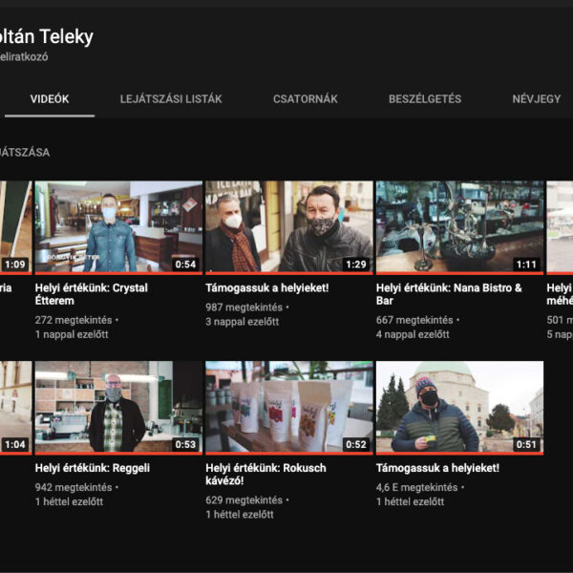Switch to the VIDEÓK tab
Viewport: 573px width, 573px height.
[50, 99]
